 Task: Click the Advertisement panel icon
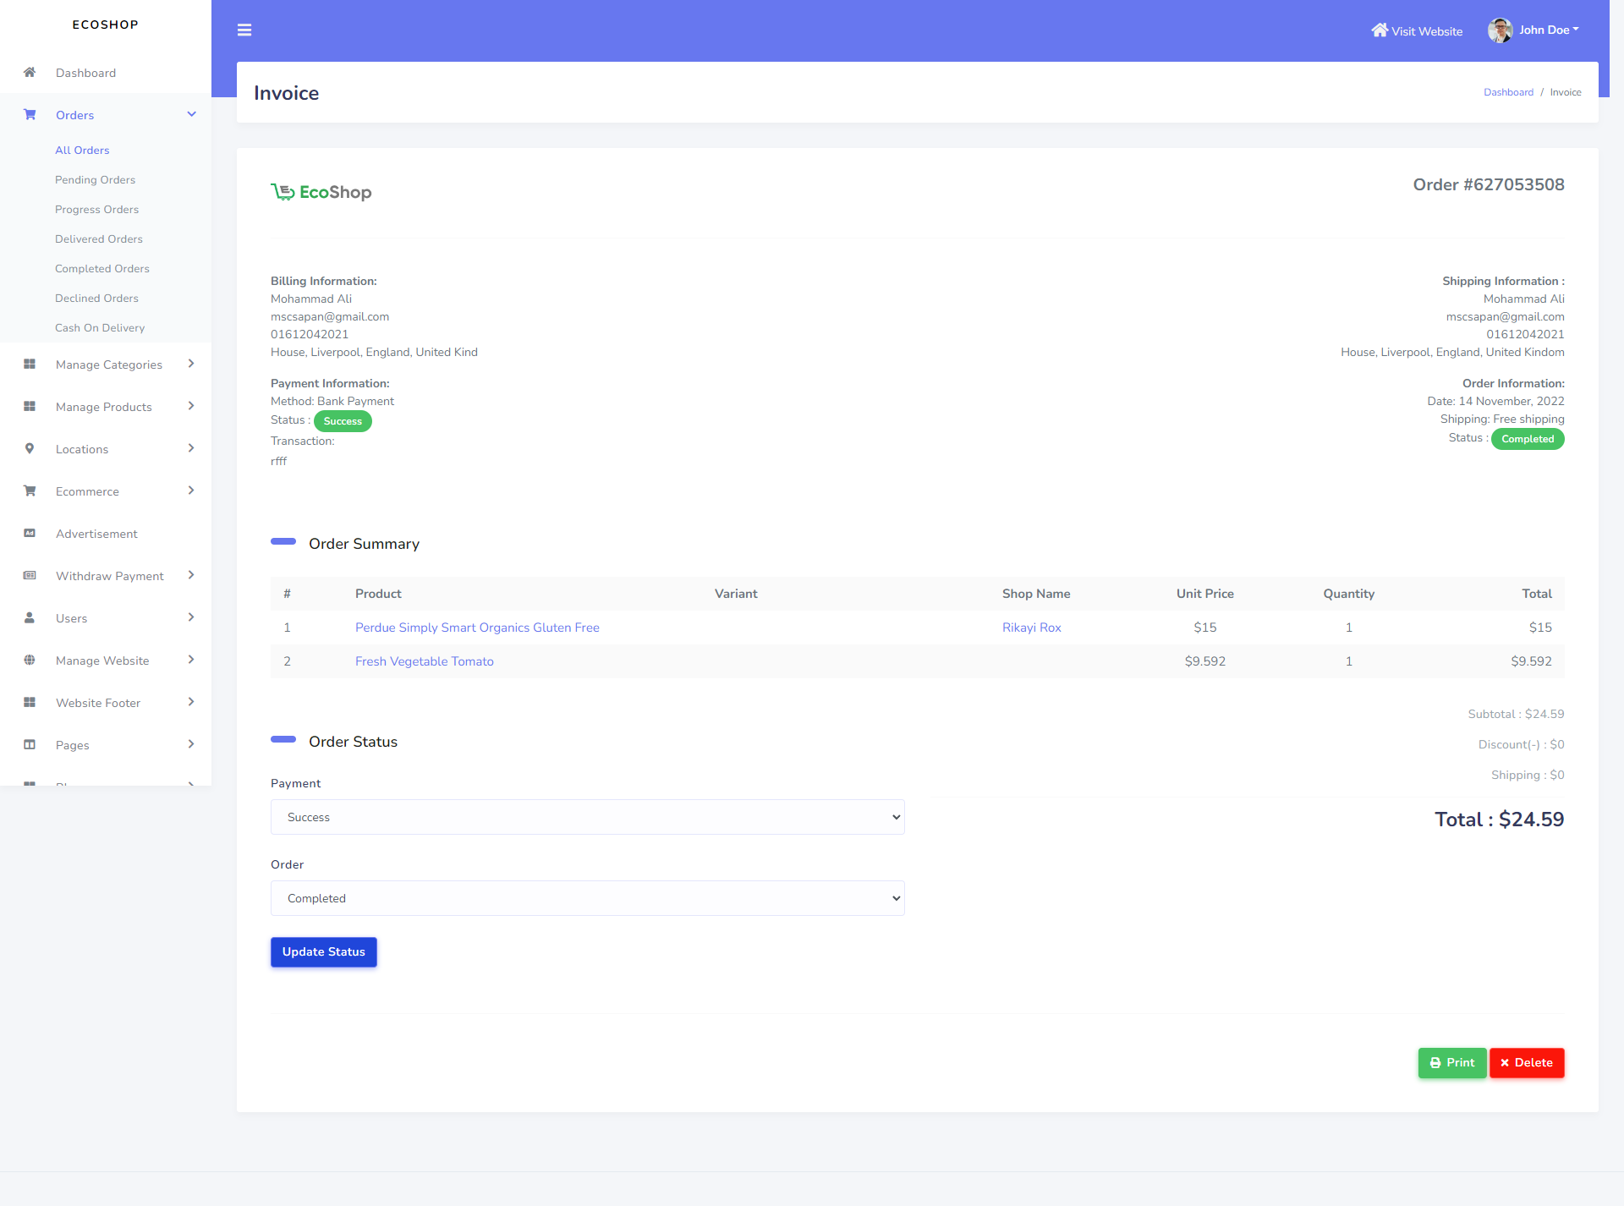(x=30, y=533)
